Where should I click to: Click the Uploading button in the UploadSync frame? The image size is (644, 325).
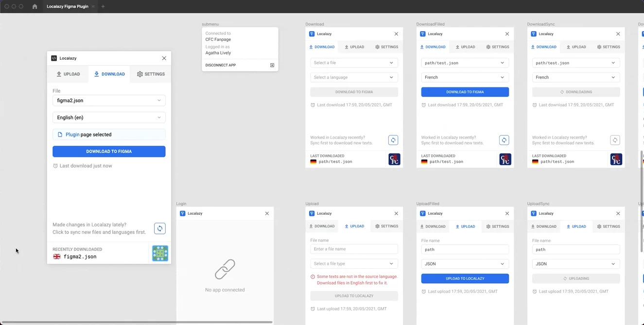tap(576, 278)
